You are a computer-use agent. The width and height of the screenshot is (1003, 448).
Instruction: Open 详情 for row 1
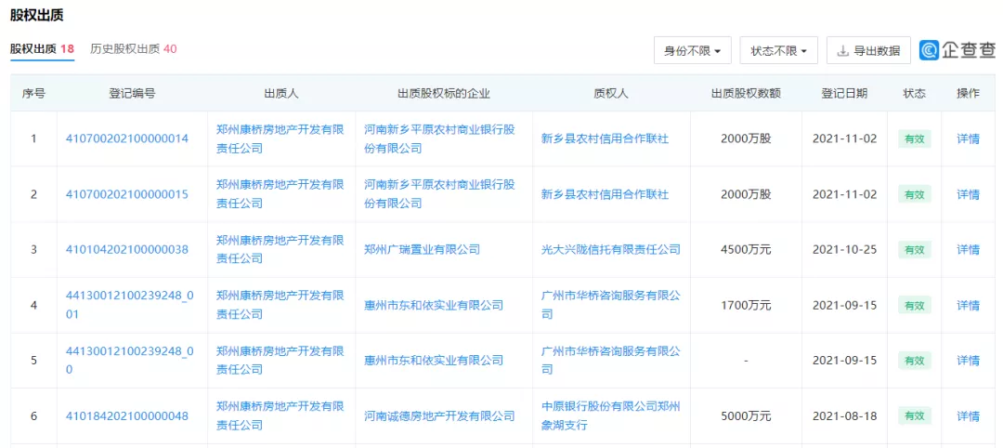click(968, 138)
